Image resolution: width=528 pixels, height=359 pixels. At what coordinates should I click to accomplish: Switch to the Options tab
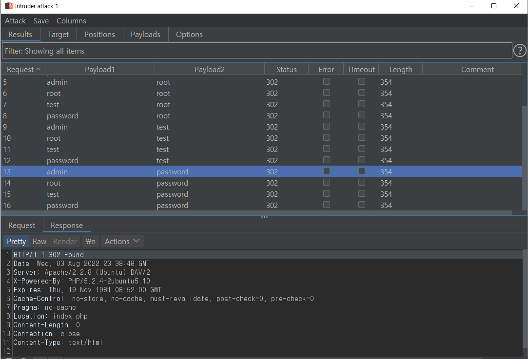point(189,34)
